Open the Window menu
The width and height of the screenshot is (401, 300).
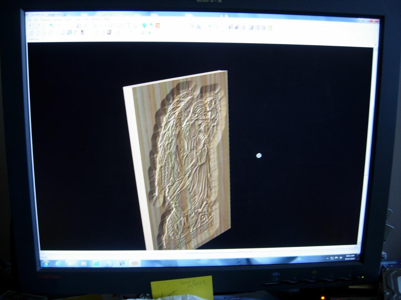[x=96, y=19]
